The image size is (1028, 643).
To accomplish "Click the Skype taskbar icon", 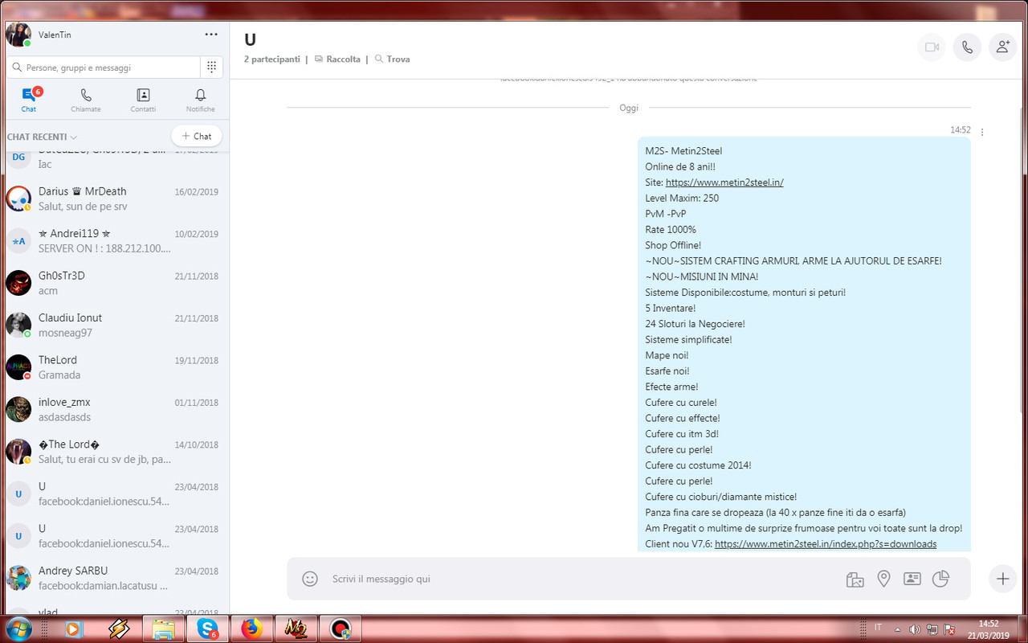I will (207, 629).
